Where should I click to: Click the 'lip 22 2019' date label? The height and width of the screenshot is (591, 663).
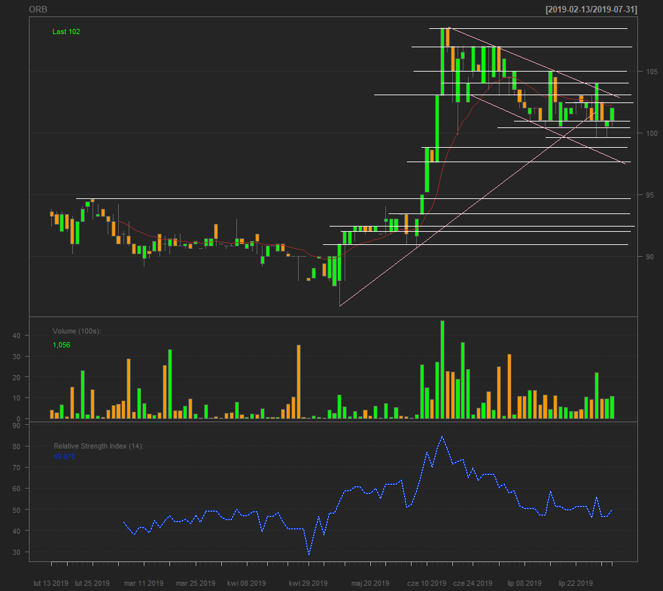tap(576, 583)
